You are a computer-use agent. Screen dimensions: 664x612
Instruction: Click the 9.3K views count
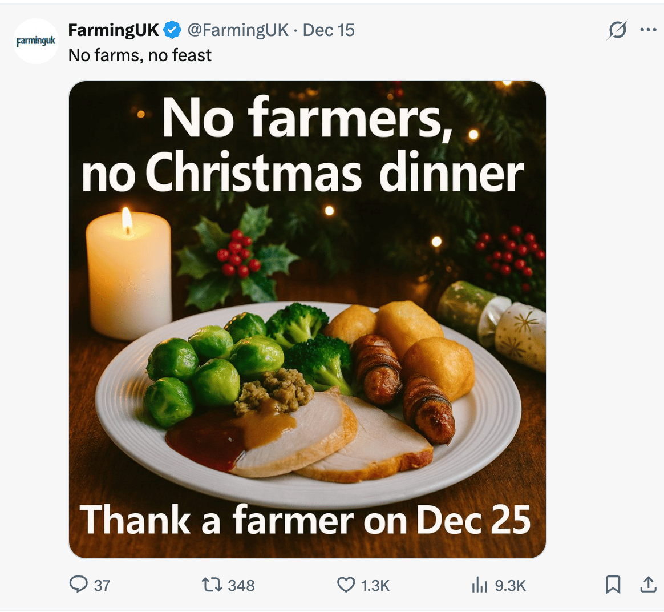[511, 586]
